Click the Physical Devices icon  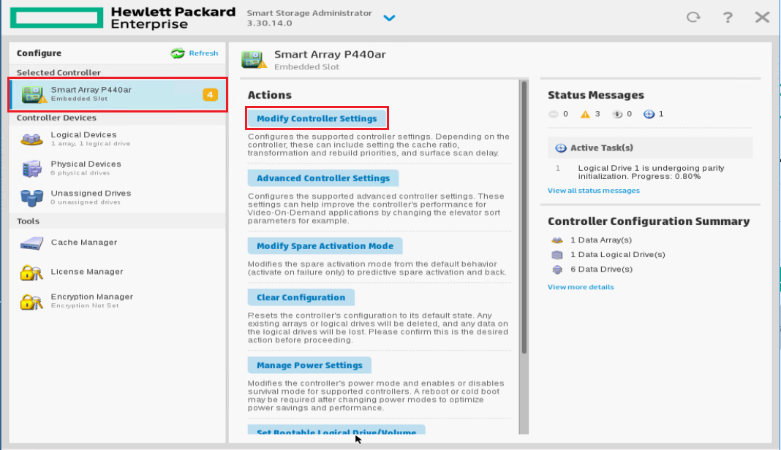pos(31,168)
